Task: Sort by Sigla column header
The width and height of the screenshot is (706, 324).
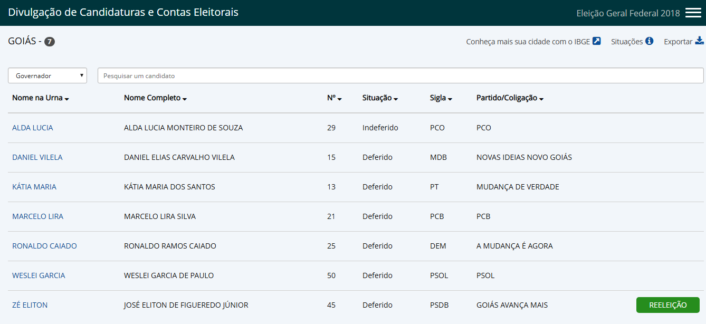Action: 441,98
